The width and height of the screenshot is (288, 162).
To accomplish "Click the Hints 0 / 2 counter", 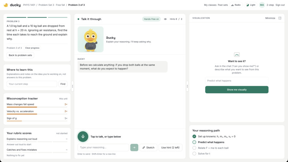I will pyautogui.click(x=176, y=19).
